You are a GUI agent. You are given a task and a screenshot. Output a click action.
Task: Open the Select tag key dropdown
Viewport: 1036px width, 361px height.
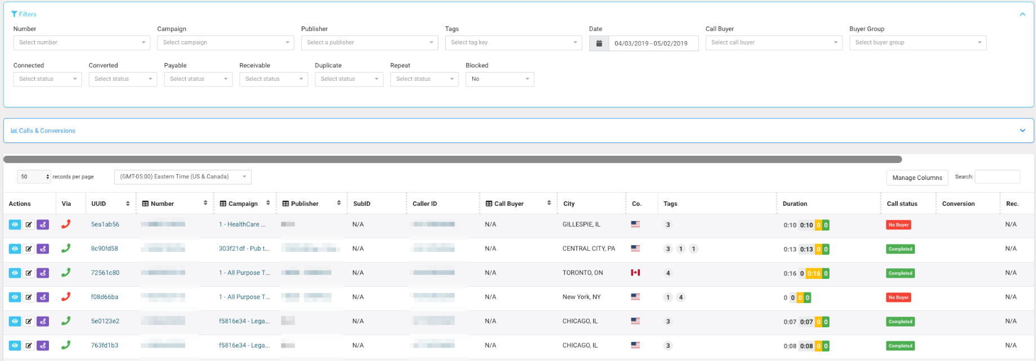tap(514, 43)
